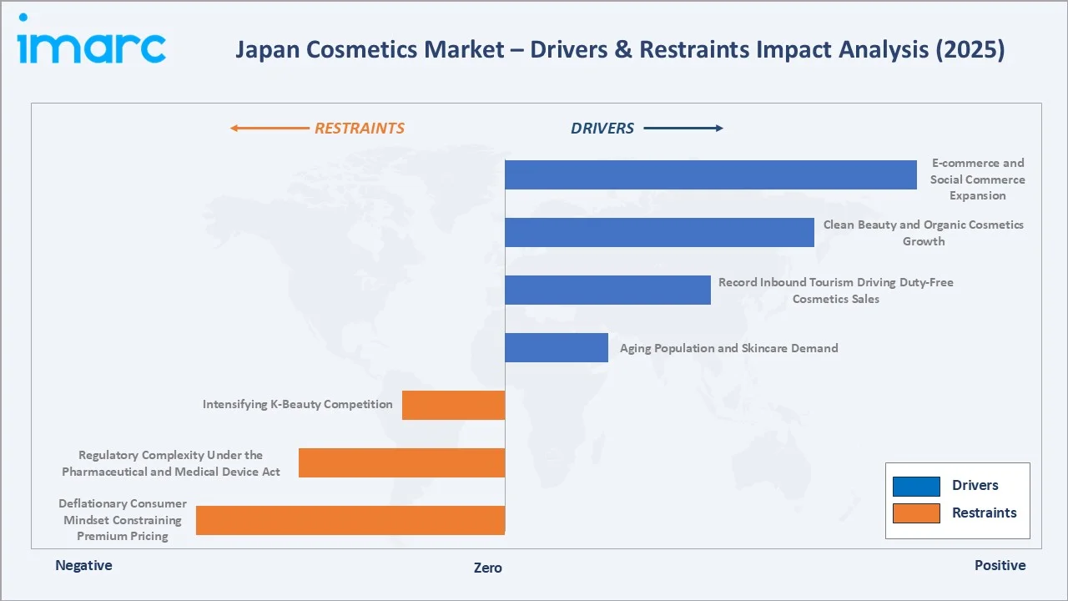Click the 'Deflationary Consumer Mindset' label
Viewport: 1068px width, 601px height.
tap(123, 520)
